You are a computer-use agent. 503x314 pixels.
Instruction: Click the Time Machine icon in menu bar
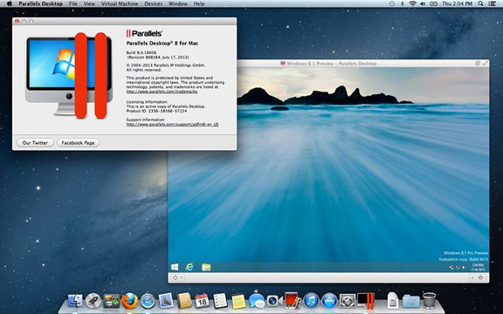[392, 3]
